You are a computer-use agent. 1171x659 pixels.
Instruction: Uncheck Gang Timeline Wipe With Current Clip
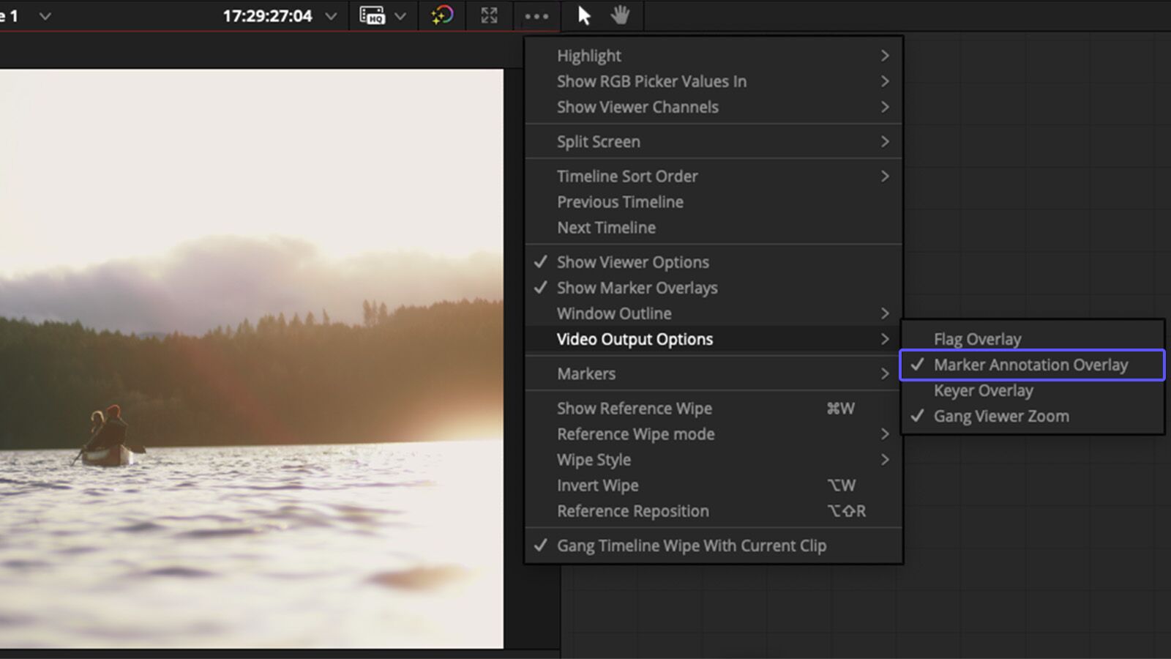pos(691,546)
